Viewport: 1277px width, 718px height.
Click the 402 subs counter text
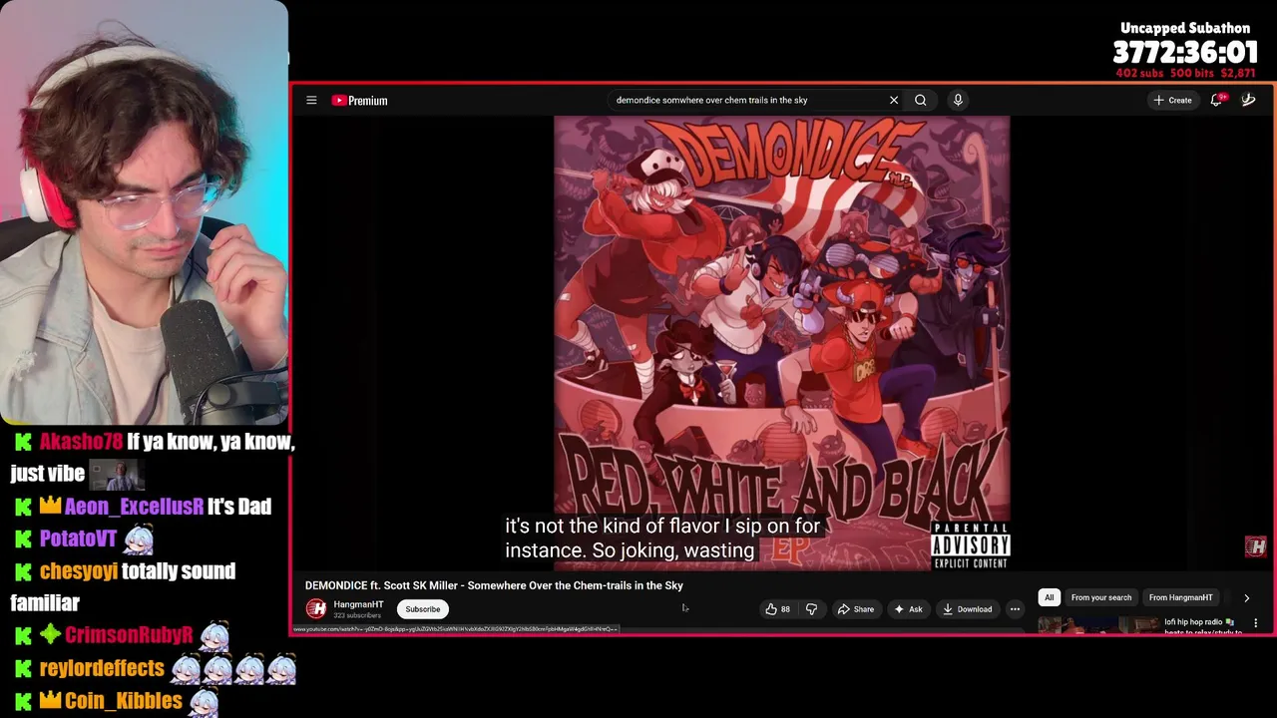(x=1140, y=73)
